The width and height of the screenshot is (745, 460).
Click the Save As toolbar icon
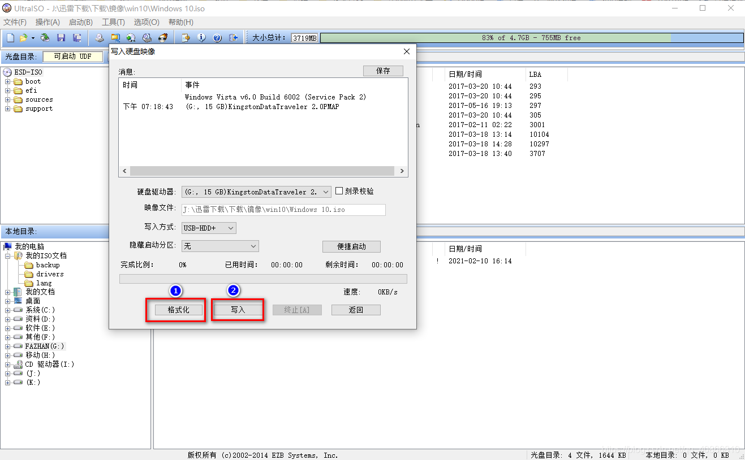[77, 38]
